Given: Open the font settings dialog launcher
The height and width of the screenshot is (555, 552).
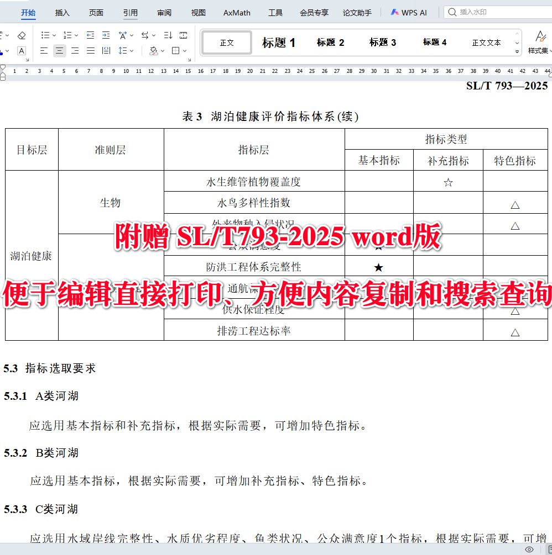Looking at the screenshot, I should [x=27, y=60].
